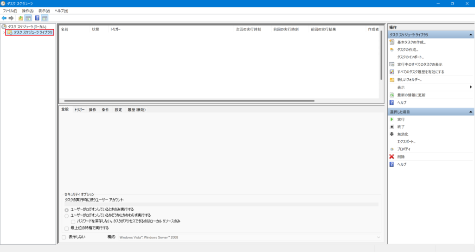The image size is (475, 252).
Task: Collapse the 選択した項目 actions section
Action: 471,112
